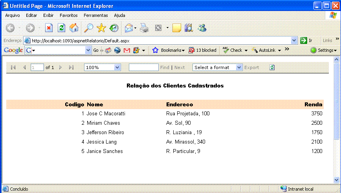Screen dimensions: 341x193
Task: Click the scrollbar down arrow
Action: [x=336, y=180]
